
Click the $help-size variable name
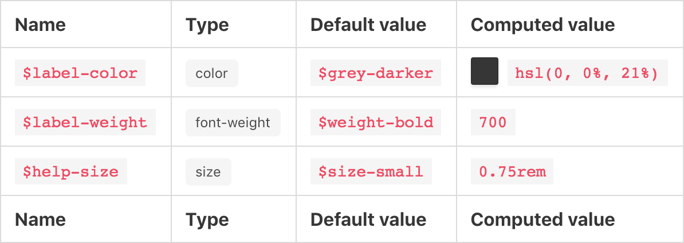pyautogui.click(x=71, y=172)
